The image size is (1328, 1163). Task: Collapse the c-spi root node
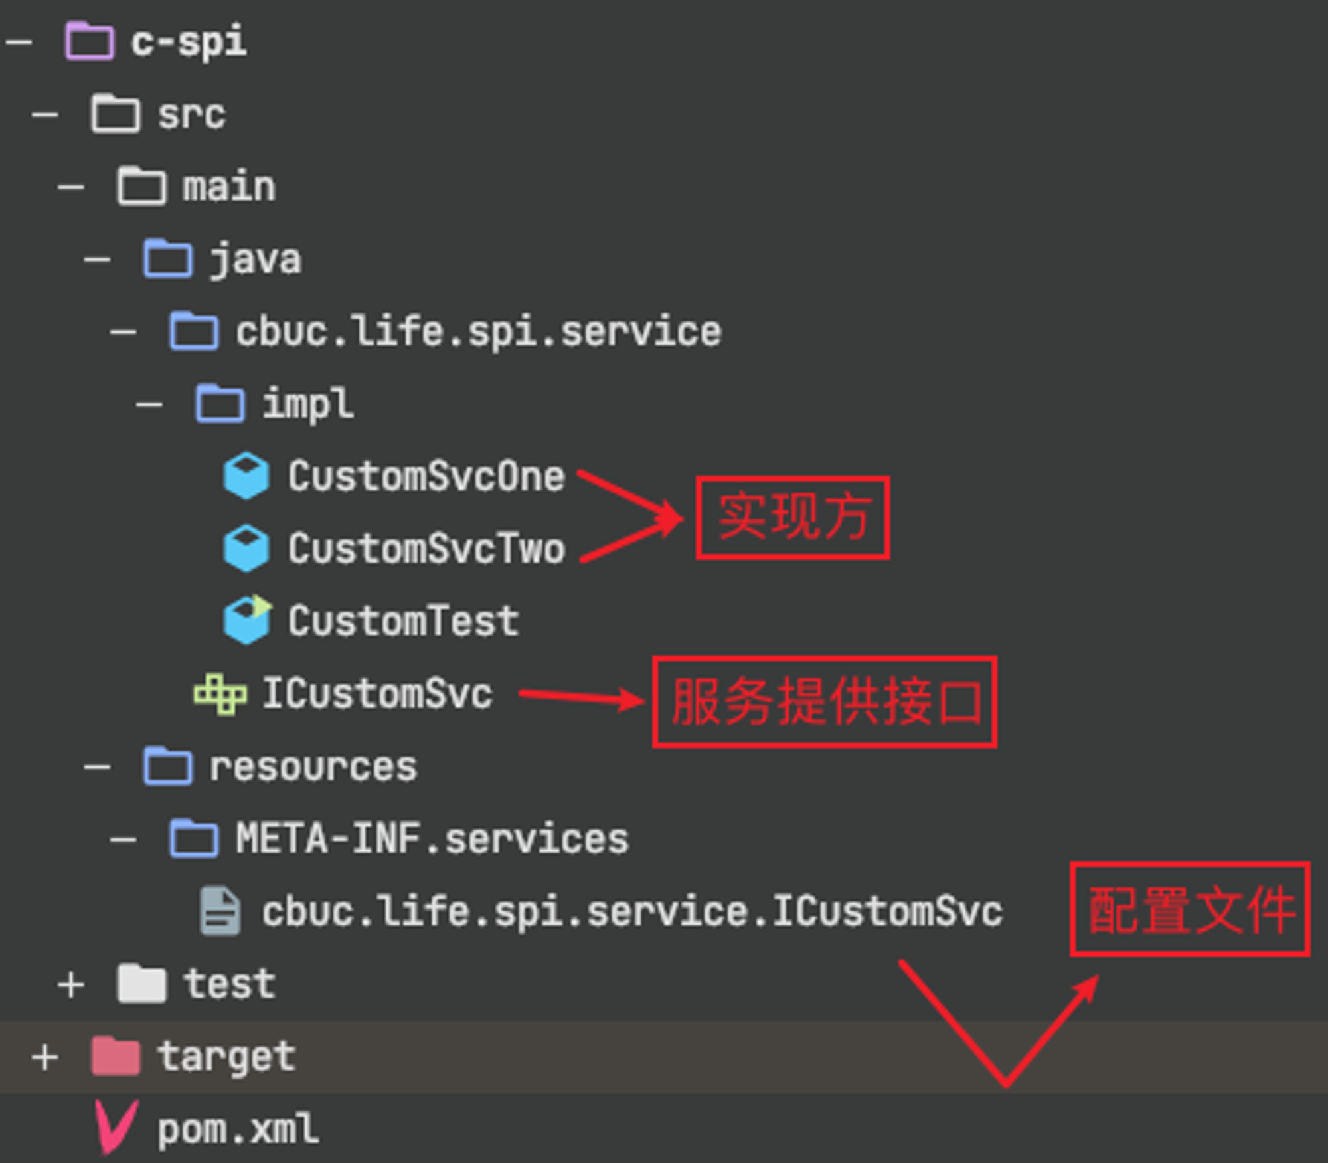(x=19, y=43)
